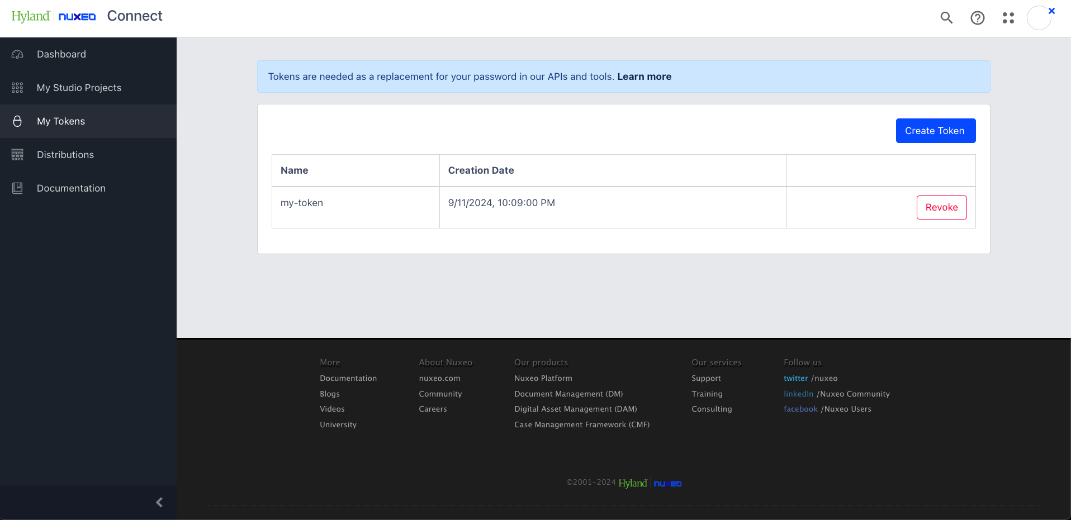The width and height of the screenshot is (1071, 520).
Task: Revoke the my-token token
Action: pyautogui.click(x=941, y=207)
